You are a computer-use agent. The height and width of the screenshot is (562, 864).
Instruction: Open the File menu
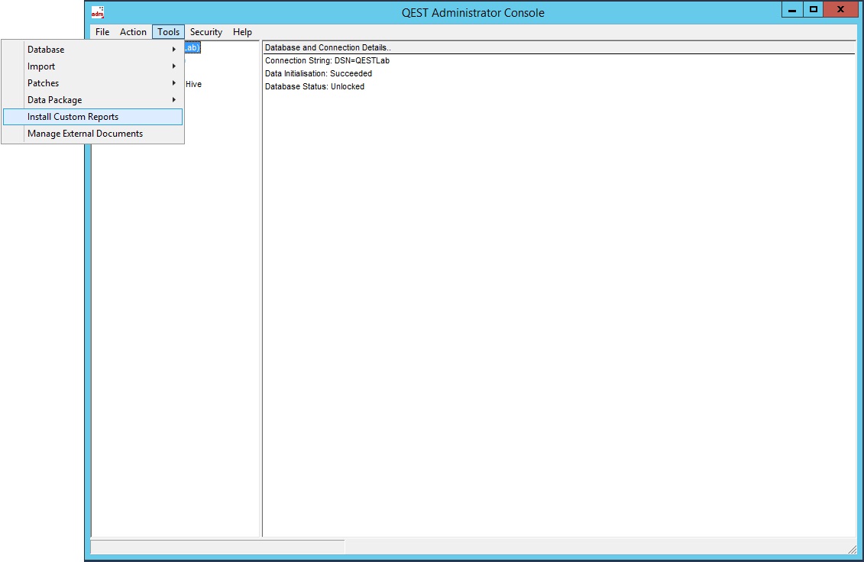[x=102, y=32]
